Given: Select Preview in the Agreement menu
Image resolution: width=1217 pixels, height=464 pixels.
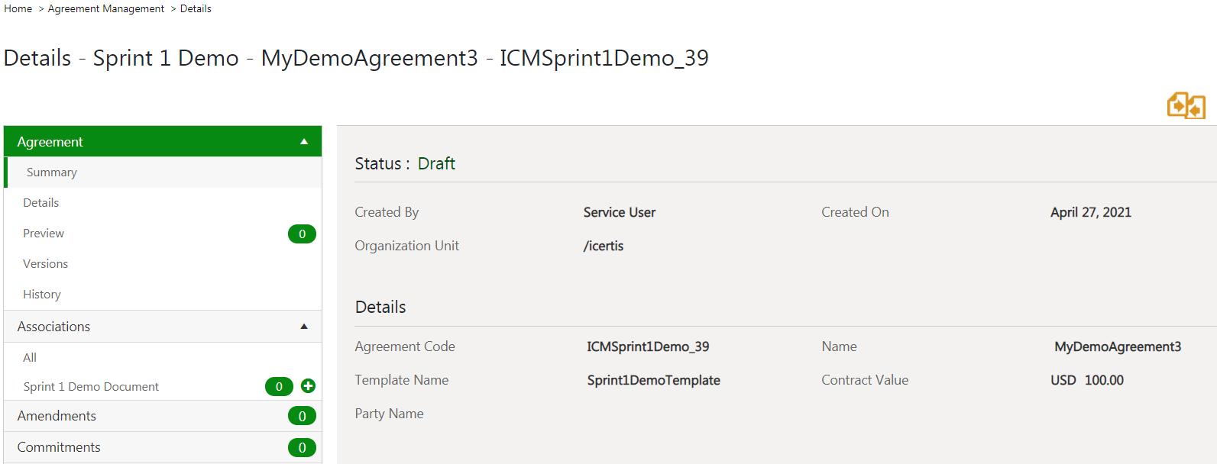Looking at the screenshot, I should (x=44, y=234).
